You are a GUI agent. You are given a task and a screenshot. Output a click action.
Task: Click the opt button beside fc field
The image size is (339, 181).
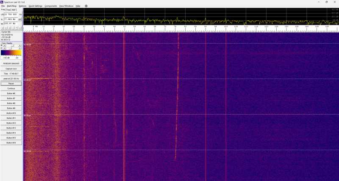click(19, 19)
